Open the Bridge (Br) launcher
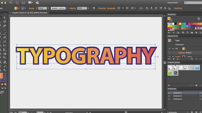The width and height of the screenshot is (202, 113). point(17,3)
